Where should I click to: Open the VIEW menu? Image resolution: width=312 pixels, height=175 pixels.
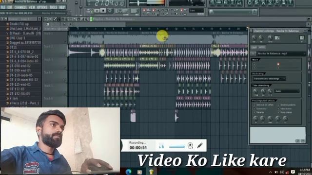32,8
